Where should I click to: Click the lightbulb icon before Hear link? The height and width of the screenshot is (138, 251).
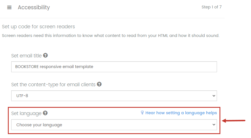tap(142, 113)
